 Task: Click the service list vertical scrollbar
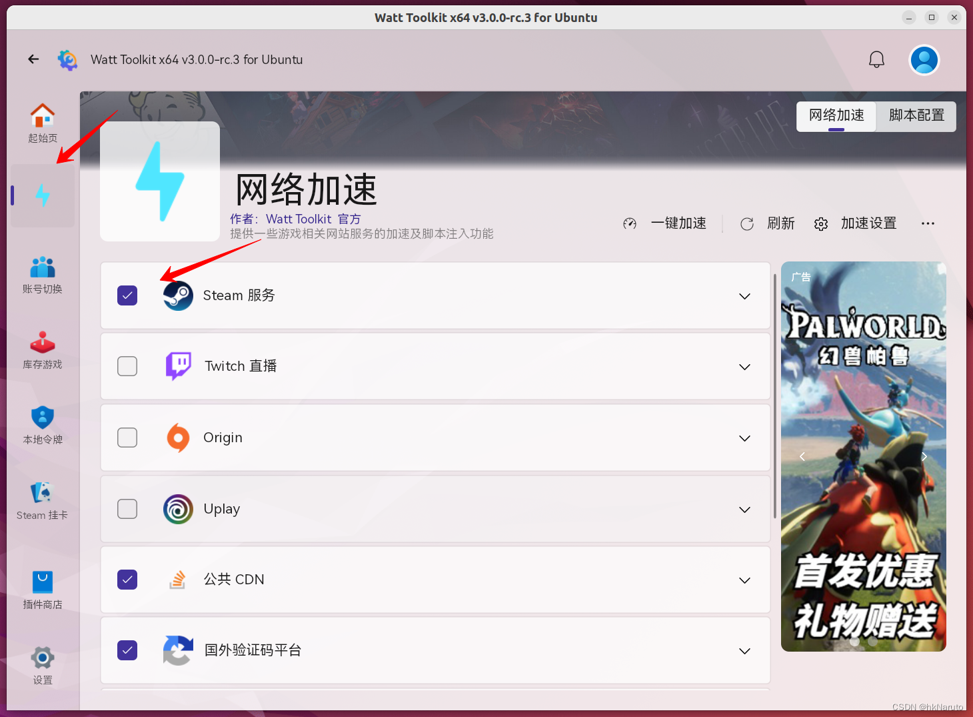click(x=774, y=396)
